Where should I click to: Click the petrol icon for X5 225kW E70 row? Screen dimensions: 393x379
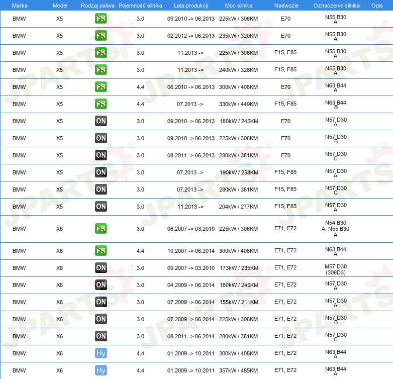[x=101, y=18]
